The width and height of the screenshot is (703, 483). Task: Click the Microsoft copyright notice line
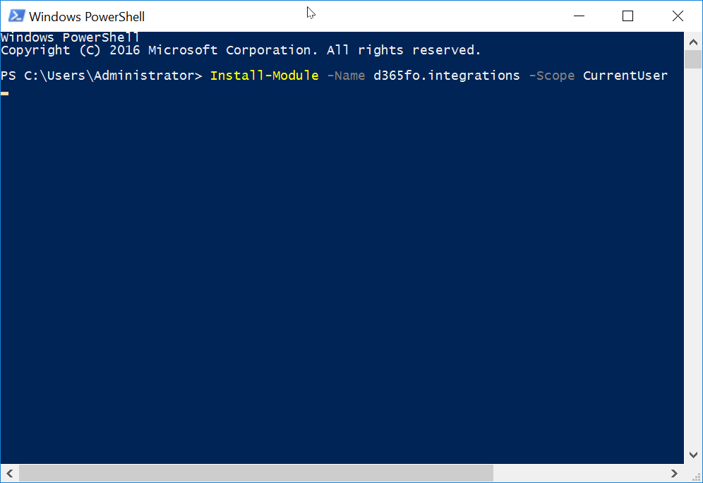[x=240, y=50]
